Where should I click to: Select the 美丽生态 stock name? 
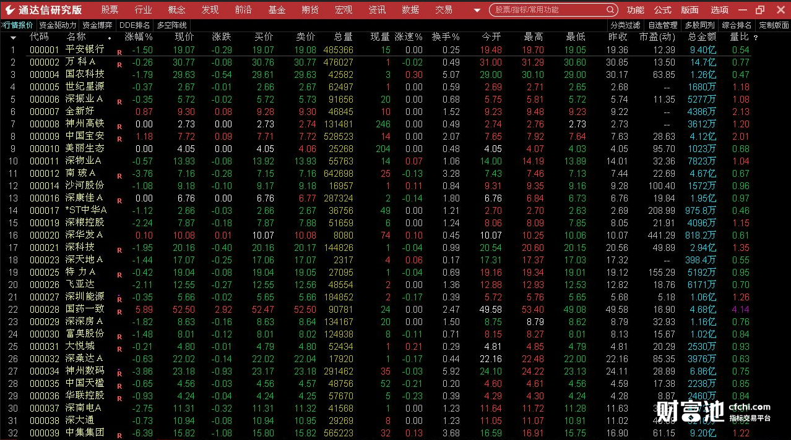point(85,148)
